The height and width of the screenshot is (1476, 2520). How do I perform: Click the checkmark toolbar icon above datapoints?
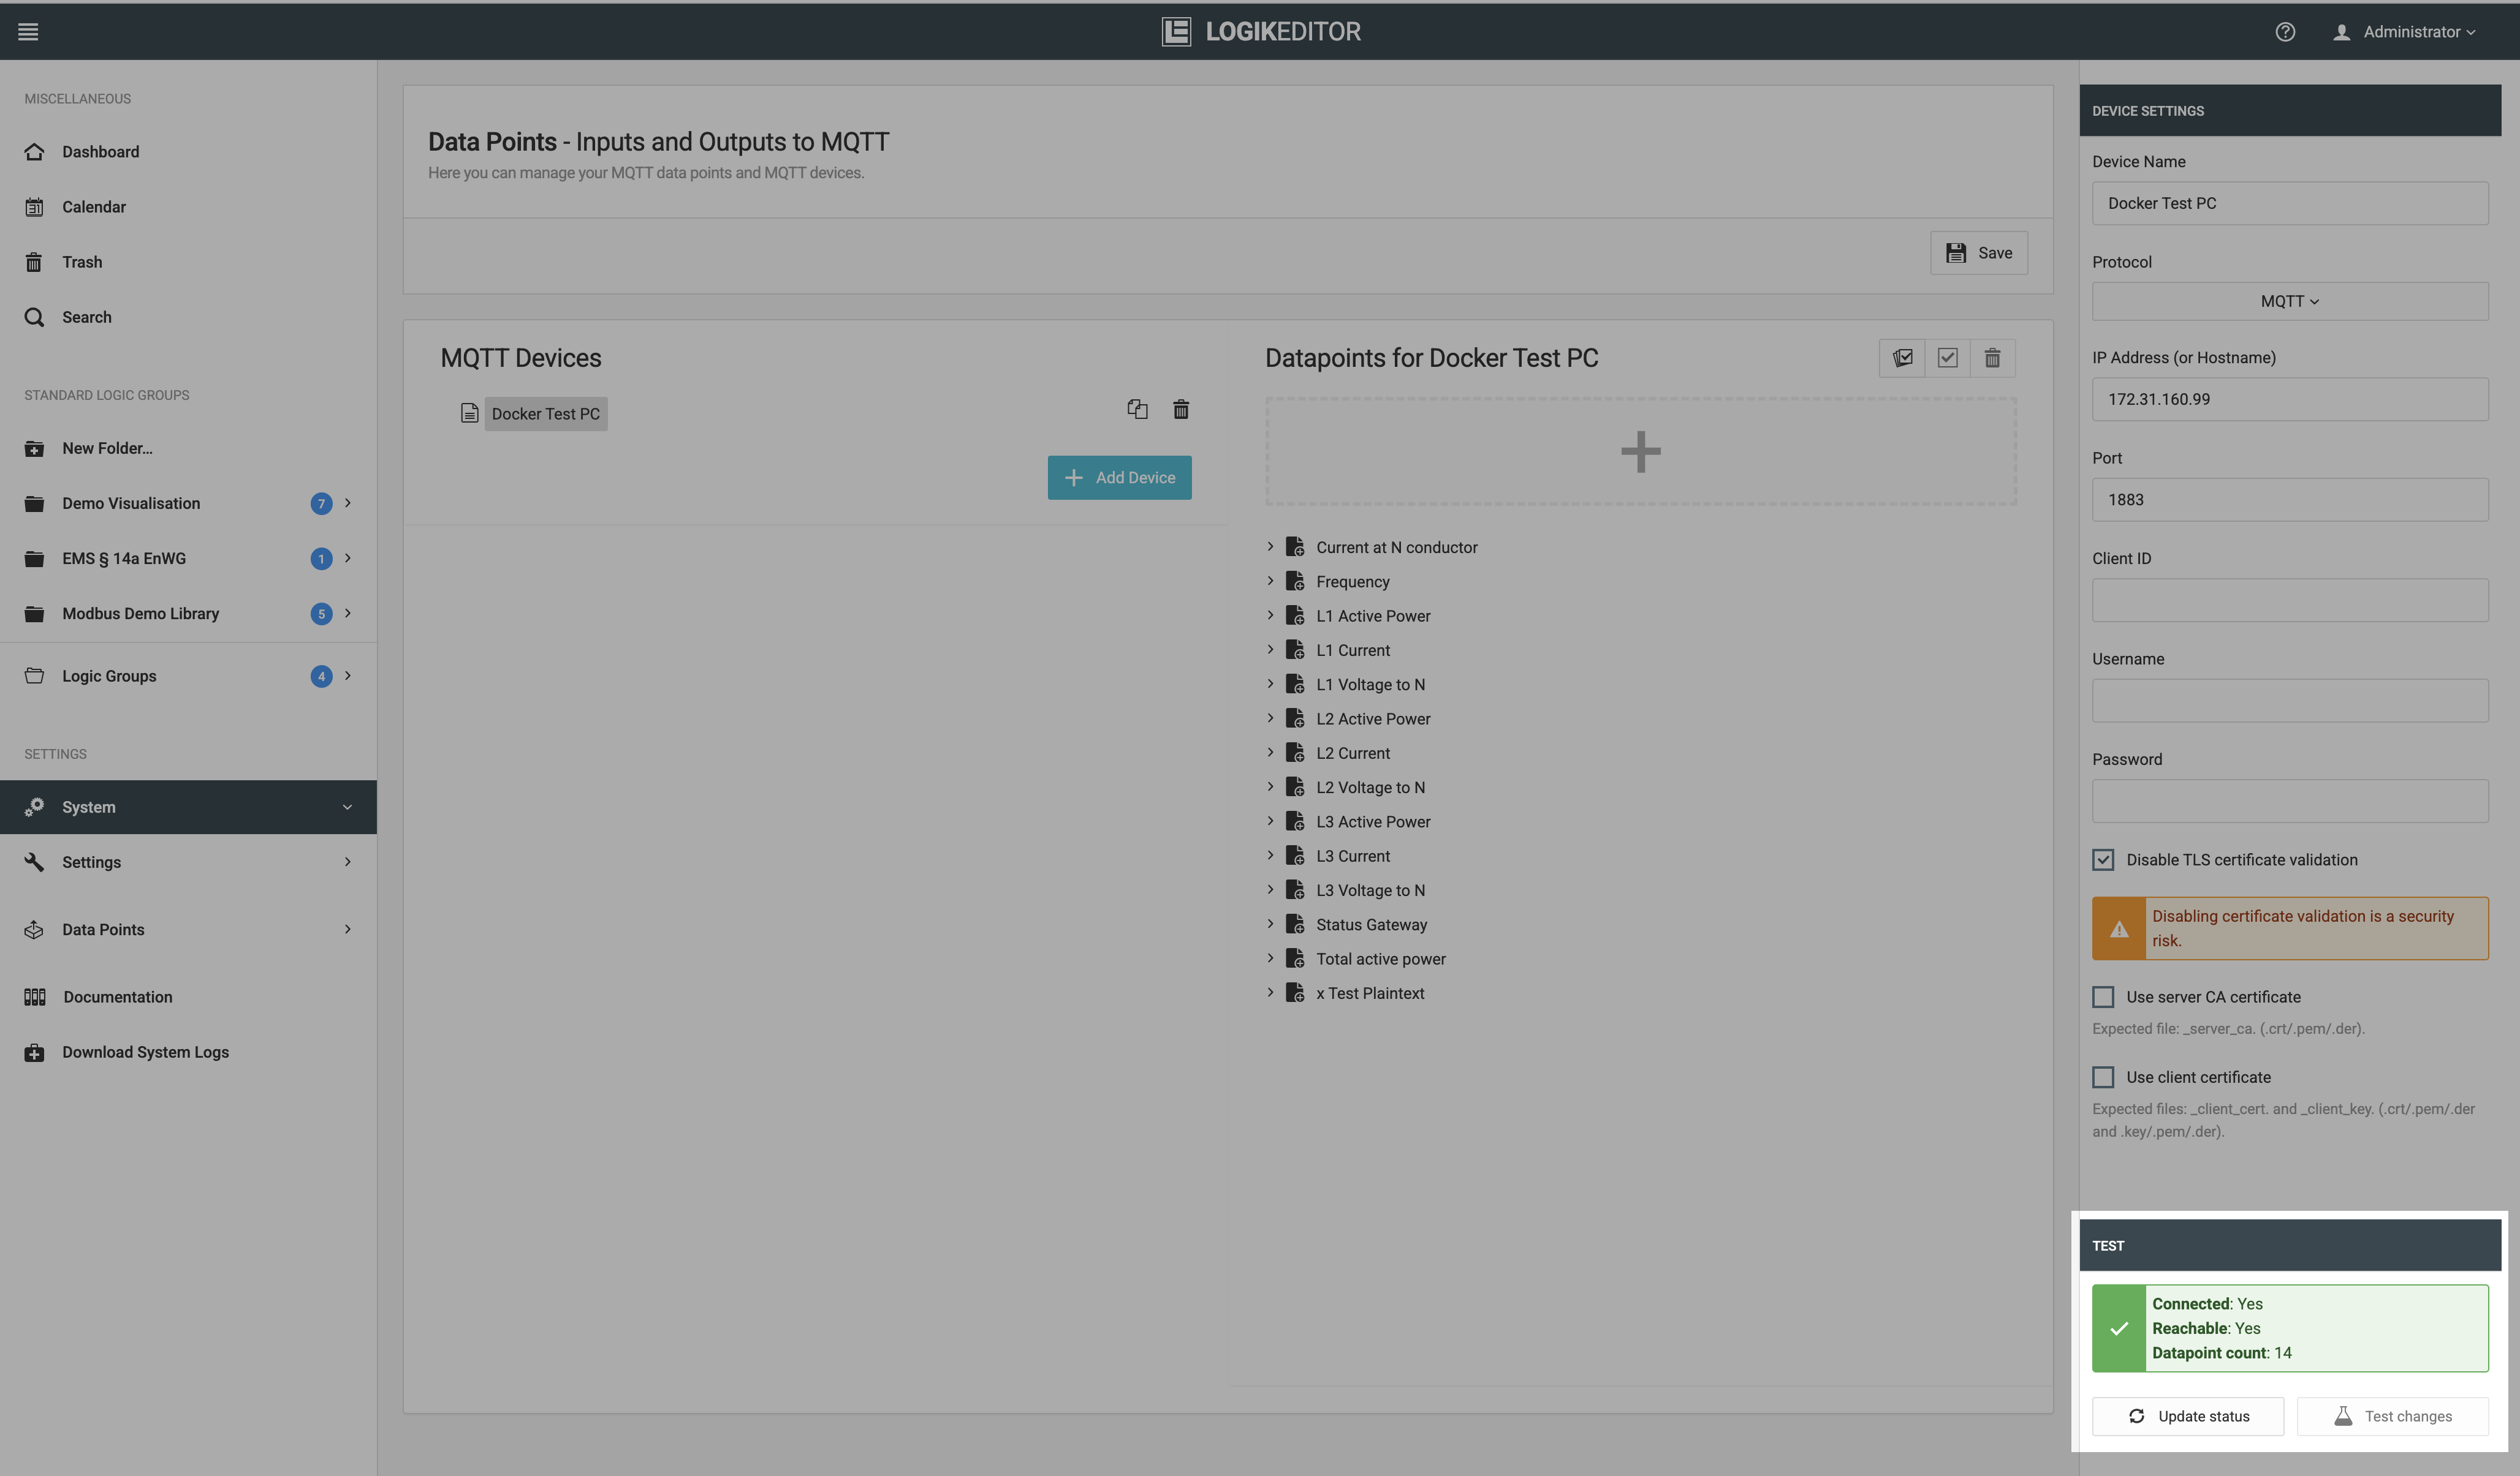tap(1947, 358)
